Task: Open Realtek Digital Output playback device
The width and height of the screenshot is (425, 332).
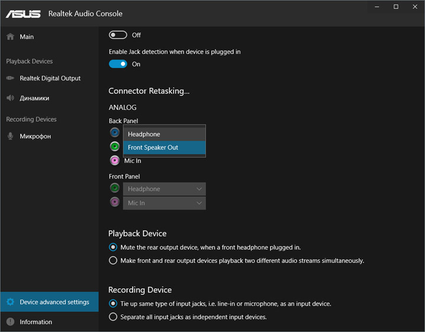Action: [50, 78]
